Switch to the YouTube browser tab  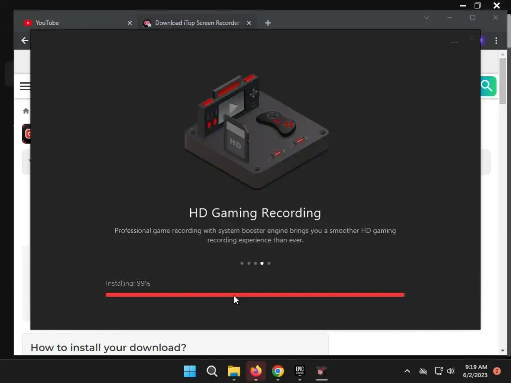pos(77,23)
